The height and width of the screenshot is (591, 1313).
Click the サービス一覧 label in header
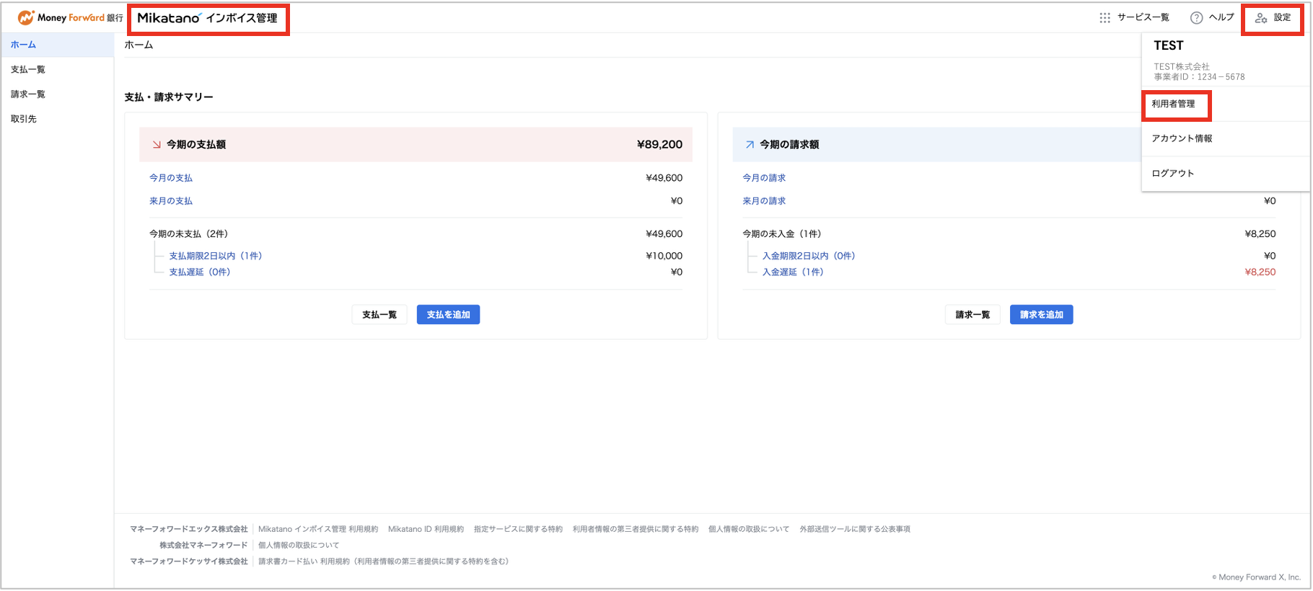click(x=1143, y=17)
